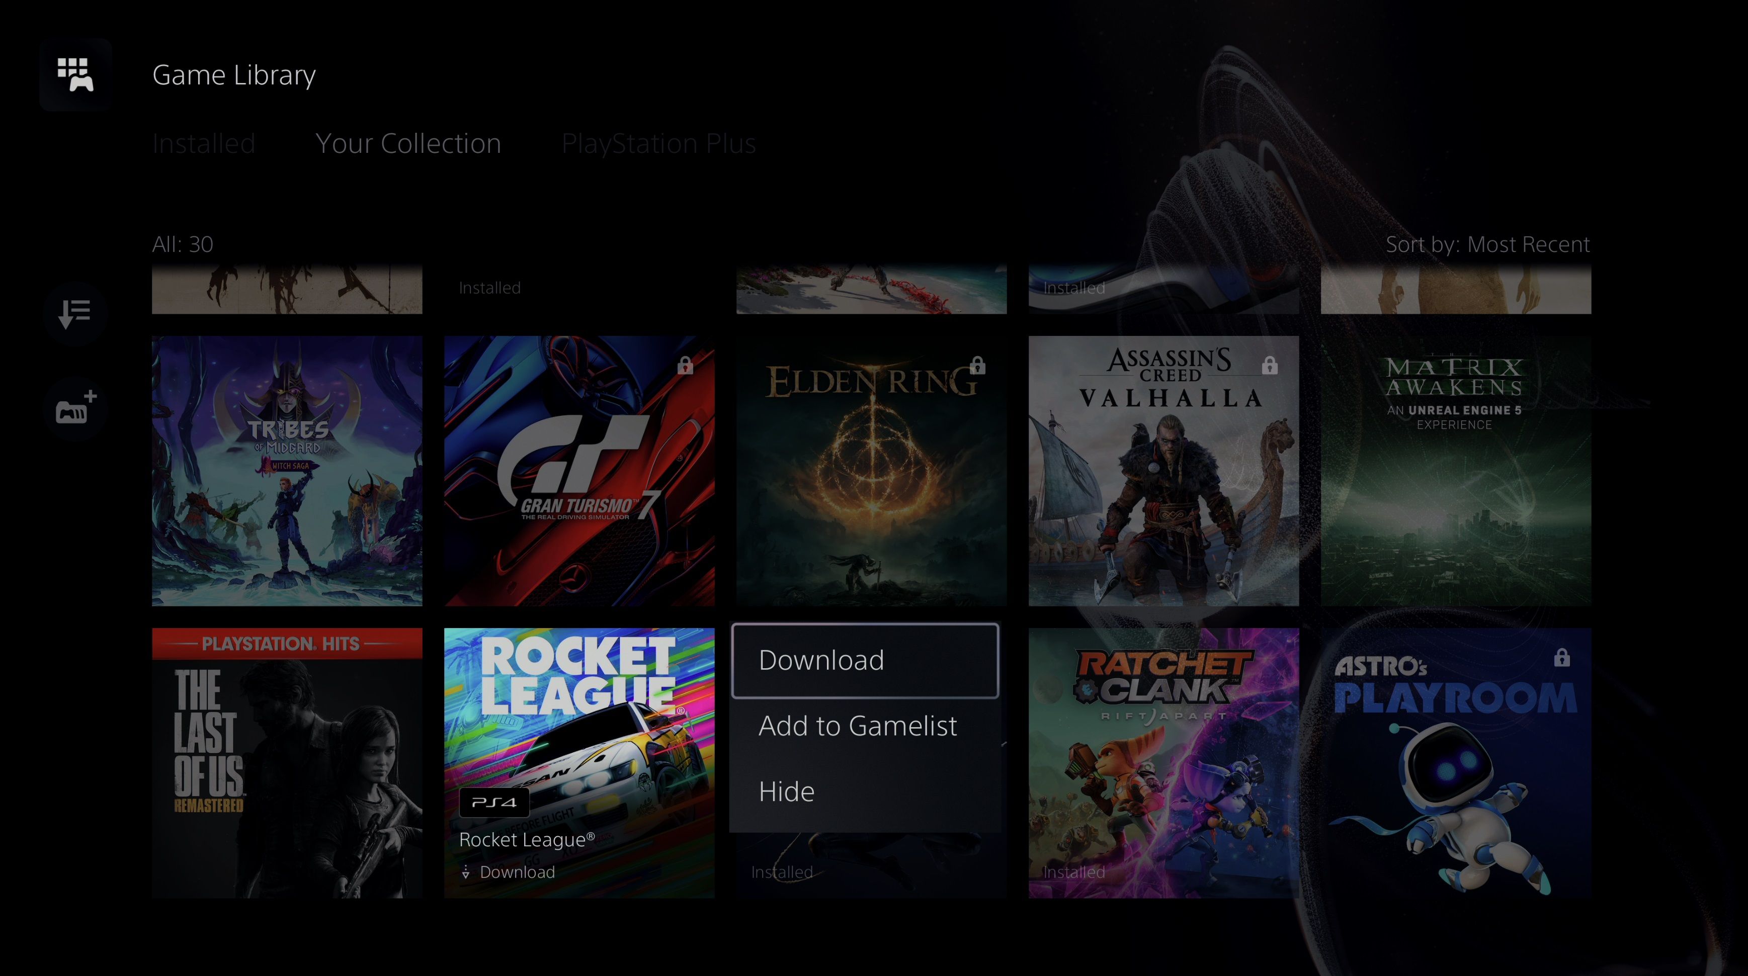The height and width of the screenshot is (976, 1748).
Task: Click Rocket League Download button
Action: coord(864,659)
